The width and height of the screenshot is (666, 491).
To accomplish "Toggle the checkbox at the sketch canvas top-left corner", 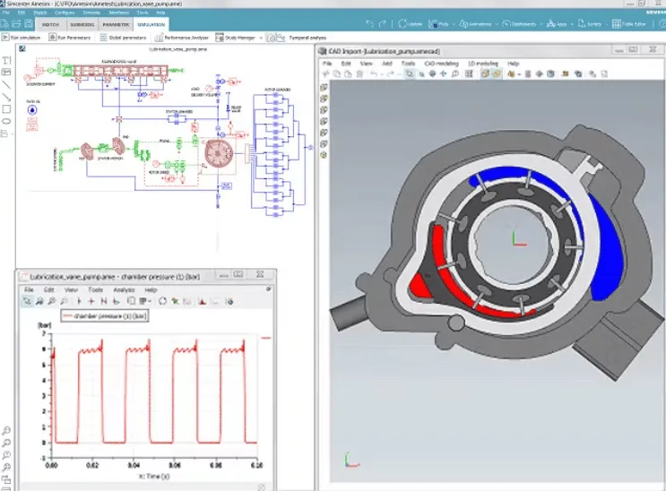I will [x=22, y=49].
